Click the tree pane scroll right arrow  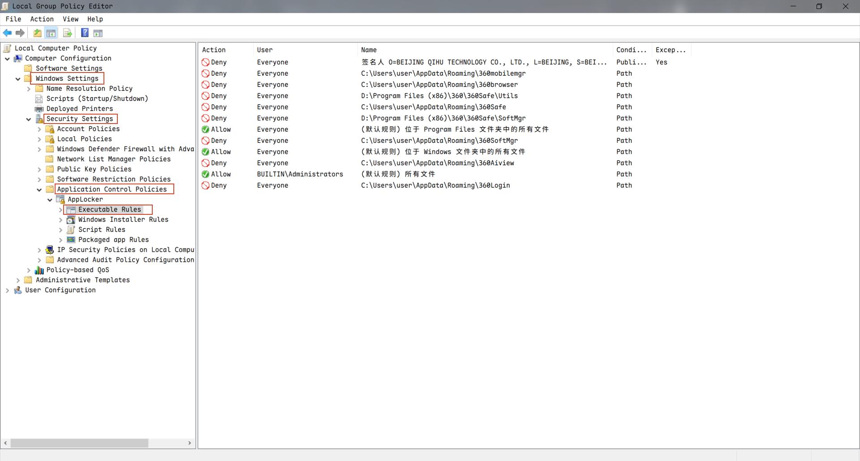[x=190, y=443]
